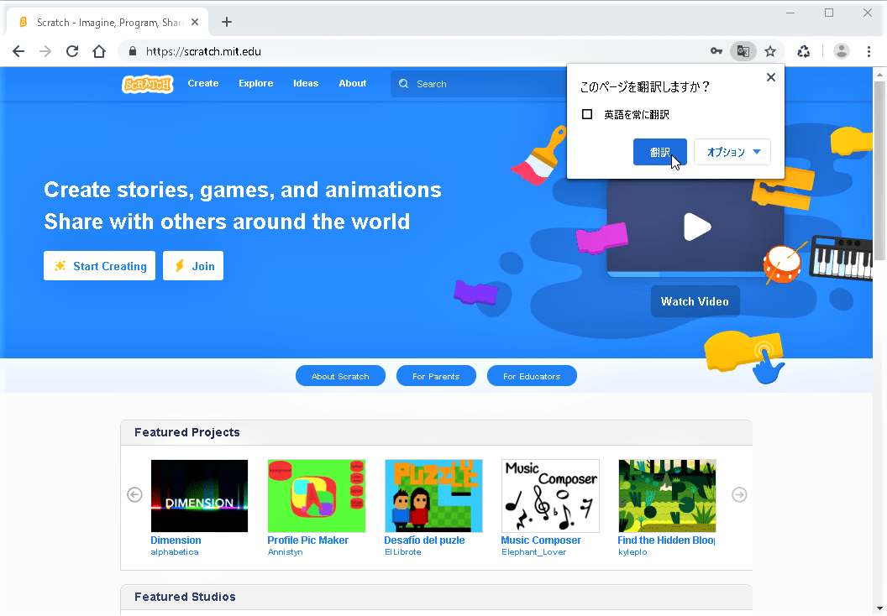Open the Profile Pic Maker title link
887x616 pixels.
tap(307, 540)
